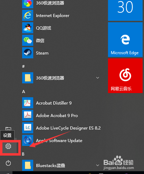
Task: Click the Adobe Acrobat 9 Pro label
Action: click(57, 116)
